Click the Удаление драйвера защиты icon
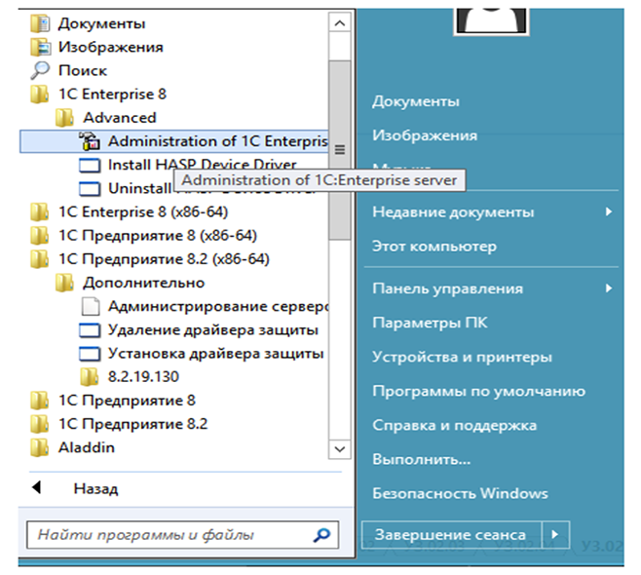The width and height of the screenshot is (641, 575). click(x=90, y=330)
